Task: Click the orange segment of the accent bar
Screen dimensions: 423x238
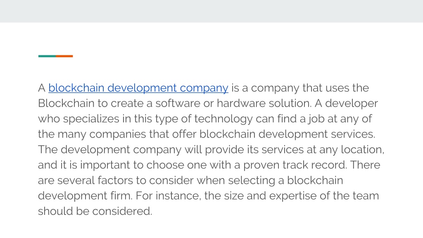Action: click(64, 56)
